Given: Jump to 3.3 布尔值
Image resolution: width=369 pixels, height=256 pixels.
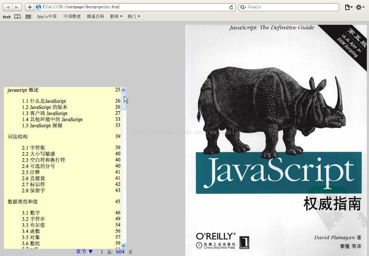Looking at the screenshot, I should click(x=34, y=225).
